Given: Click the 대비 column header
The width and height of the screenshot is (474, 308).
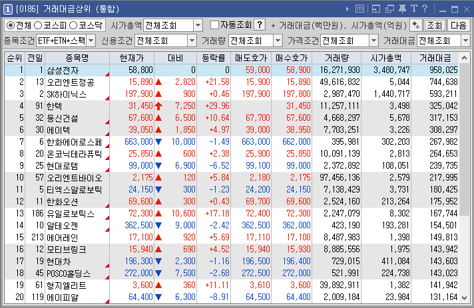Looking at the screenshot, I should pyautogui.click(x=176, y=58).
